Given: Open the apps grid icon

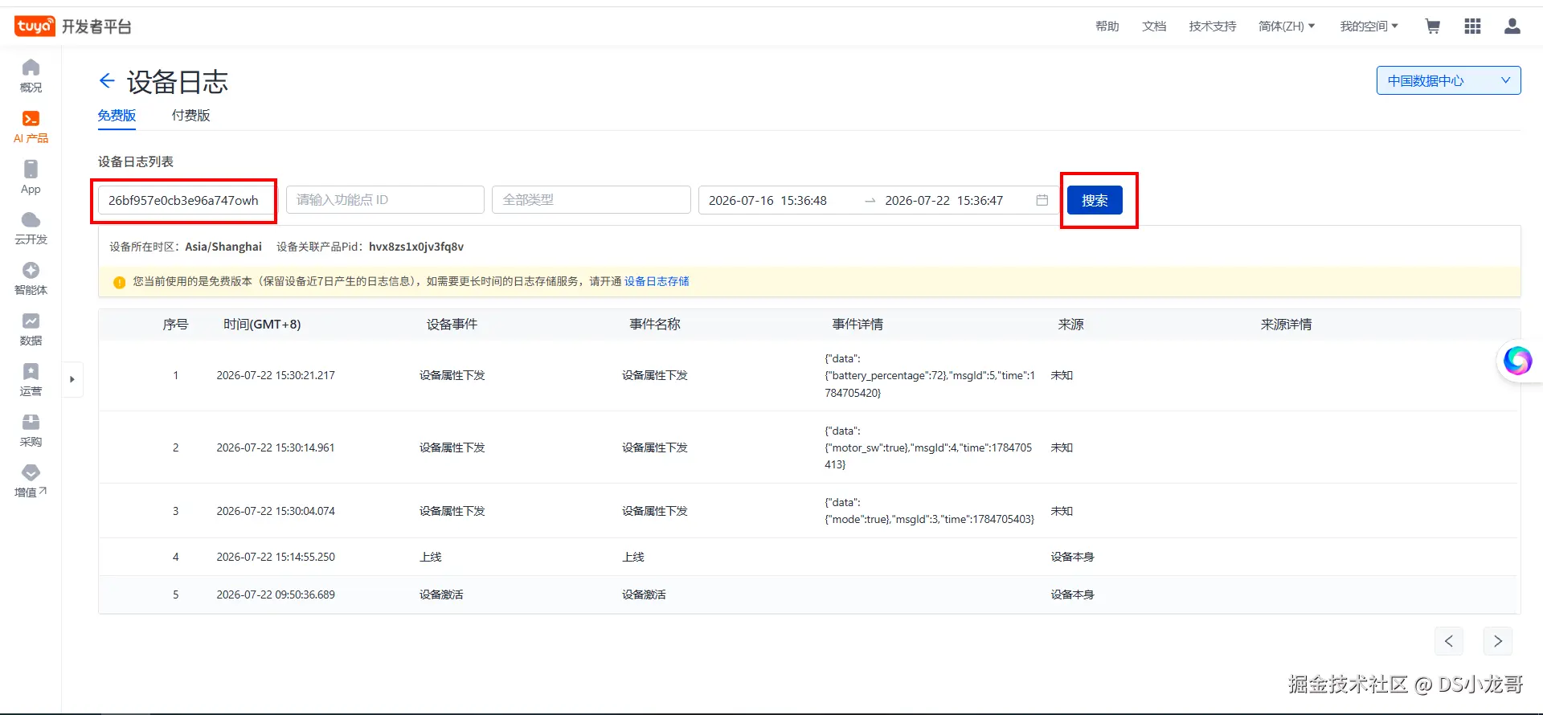Looking at the screenshot, I should pos(1472,27).
